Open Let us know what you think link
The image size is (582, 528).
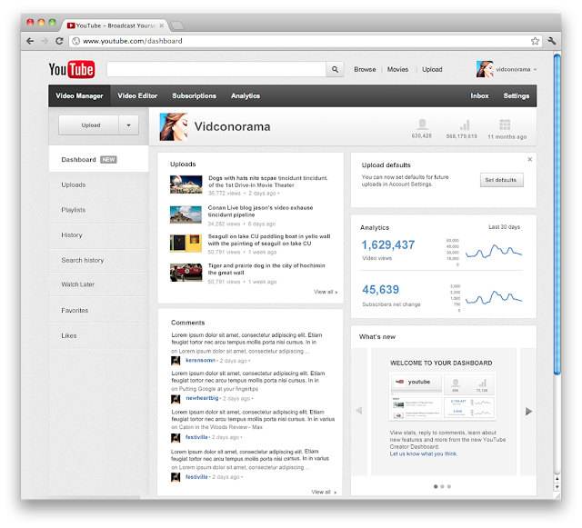424,453
